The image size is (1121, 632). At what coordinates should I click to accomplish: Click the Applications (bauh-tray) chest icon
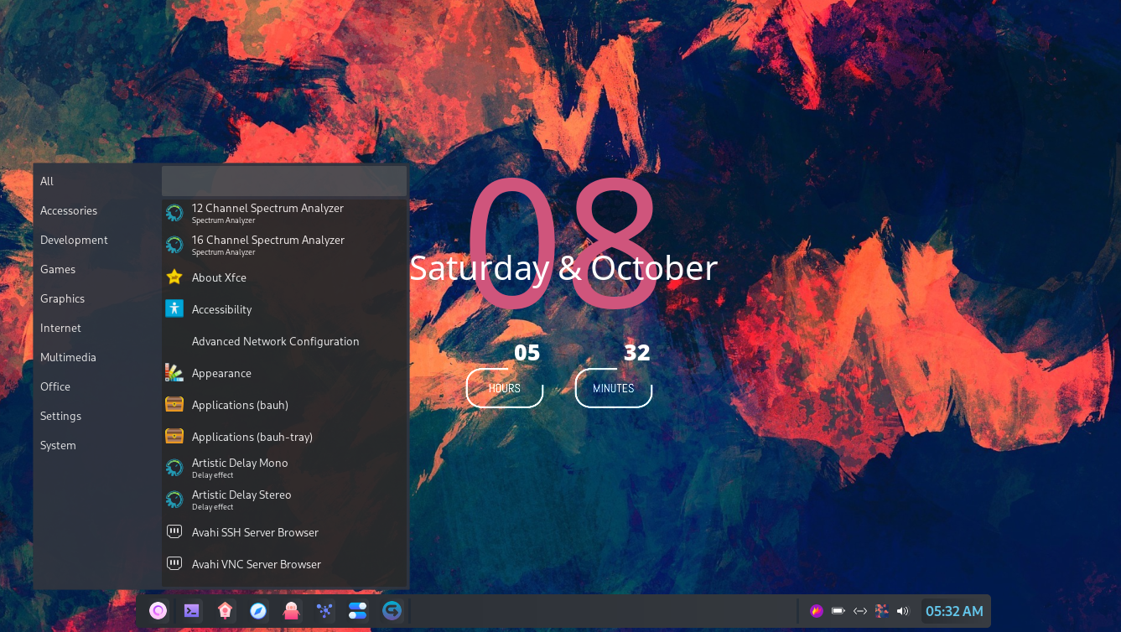[x=174, y=437]
